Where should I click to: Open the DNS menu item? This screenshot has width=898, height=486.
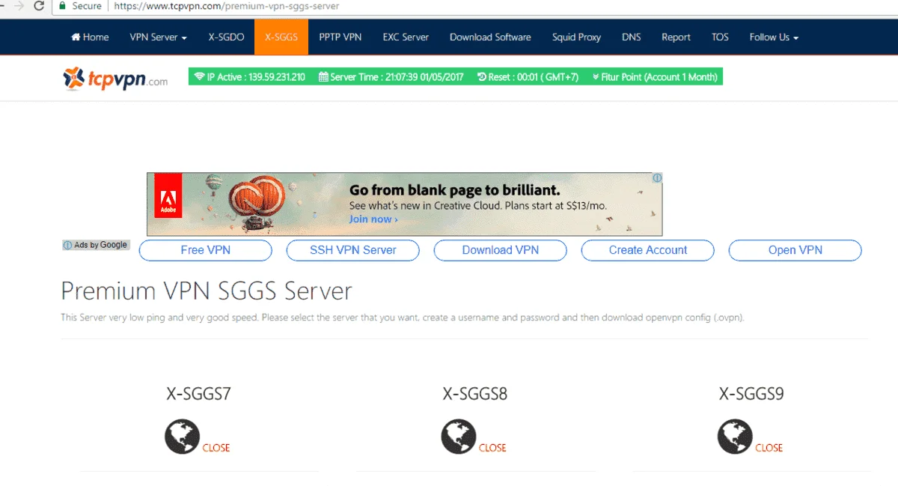point(631,37)
